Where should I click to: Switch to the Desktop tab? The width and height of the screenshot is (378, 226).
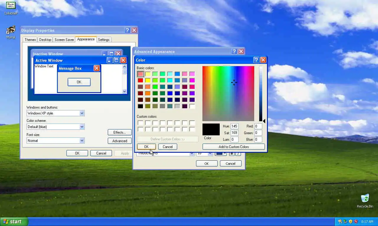(45, 40)
